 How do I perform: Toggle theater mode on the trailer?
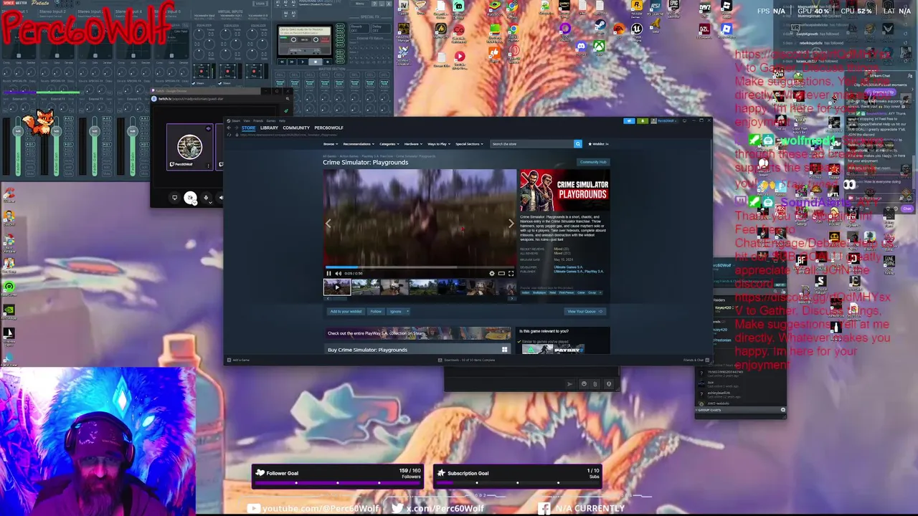501,274
